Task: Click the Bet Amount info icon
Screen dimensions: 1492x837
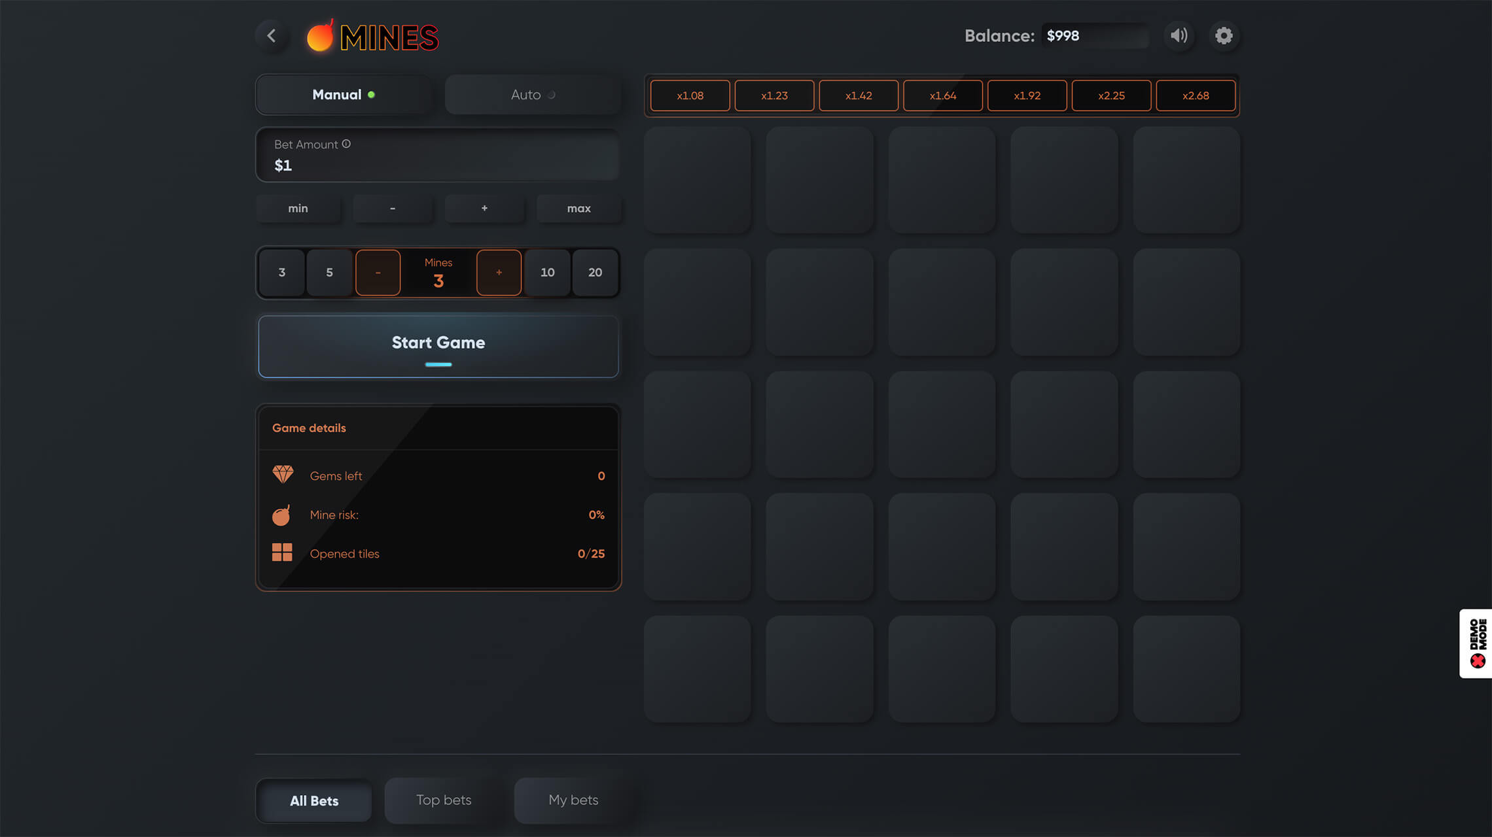Action: coord(346,144)
